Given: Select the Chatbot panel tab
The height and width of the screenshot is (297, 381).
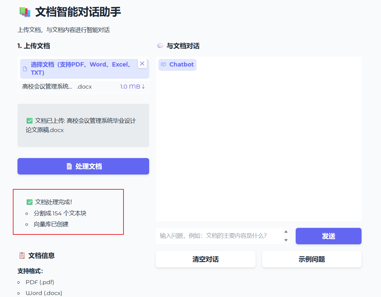Looking at the screenshot, I should tap(177, 65).
